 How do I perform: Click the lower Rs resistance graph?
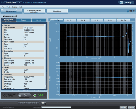pyautogui.click(x=96, y=78)
